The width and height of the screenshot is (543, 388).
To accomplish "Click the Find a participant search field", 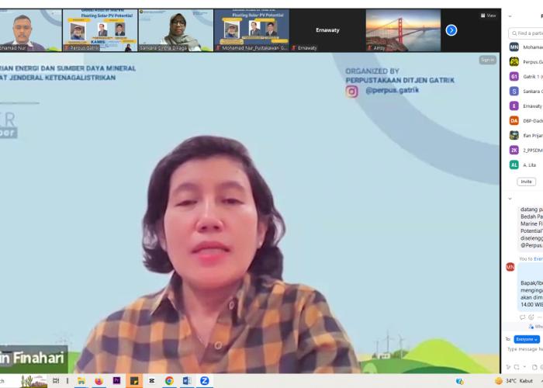I will [527, 33].
